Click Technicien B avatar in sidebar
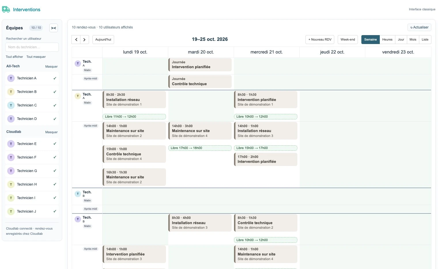Viewport: 438px width, 269px height. coord(11,92)
